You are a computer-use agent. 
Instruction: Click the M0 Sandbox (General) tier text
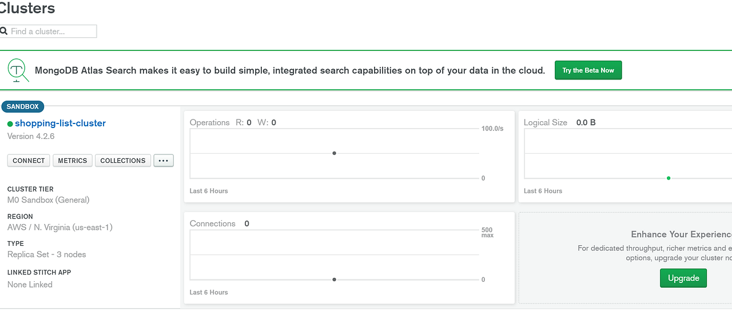48,200
